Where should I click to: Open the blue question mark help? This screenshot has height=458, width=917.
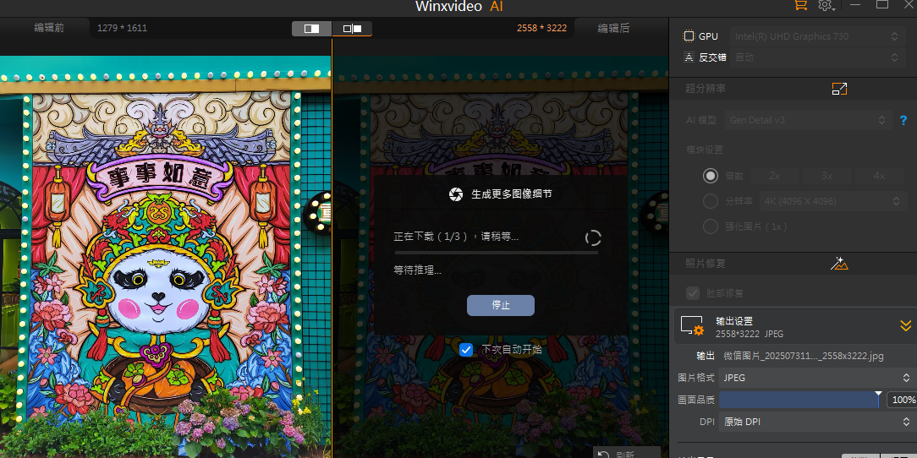coord(903,121)
